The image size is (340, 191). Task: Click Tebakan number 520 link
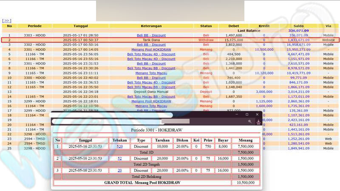pyautogui.click(x=119, y=146)
